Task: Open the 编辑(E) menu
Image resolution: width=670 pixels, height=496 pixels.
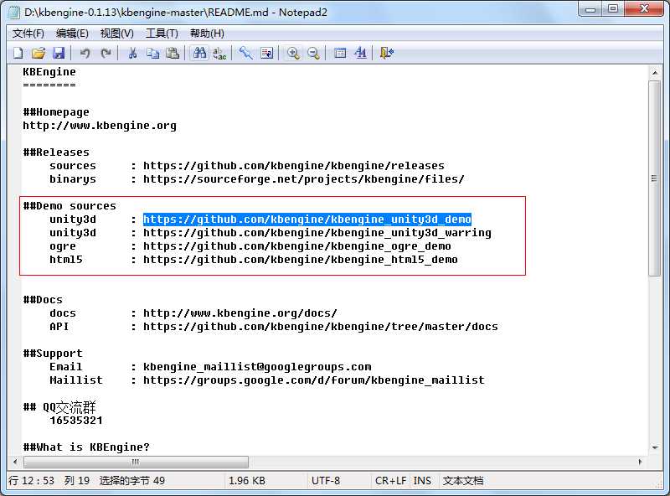Action: [72, 34]
